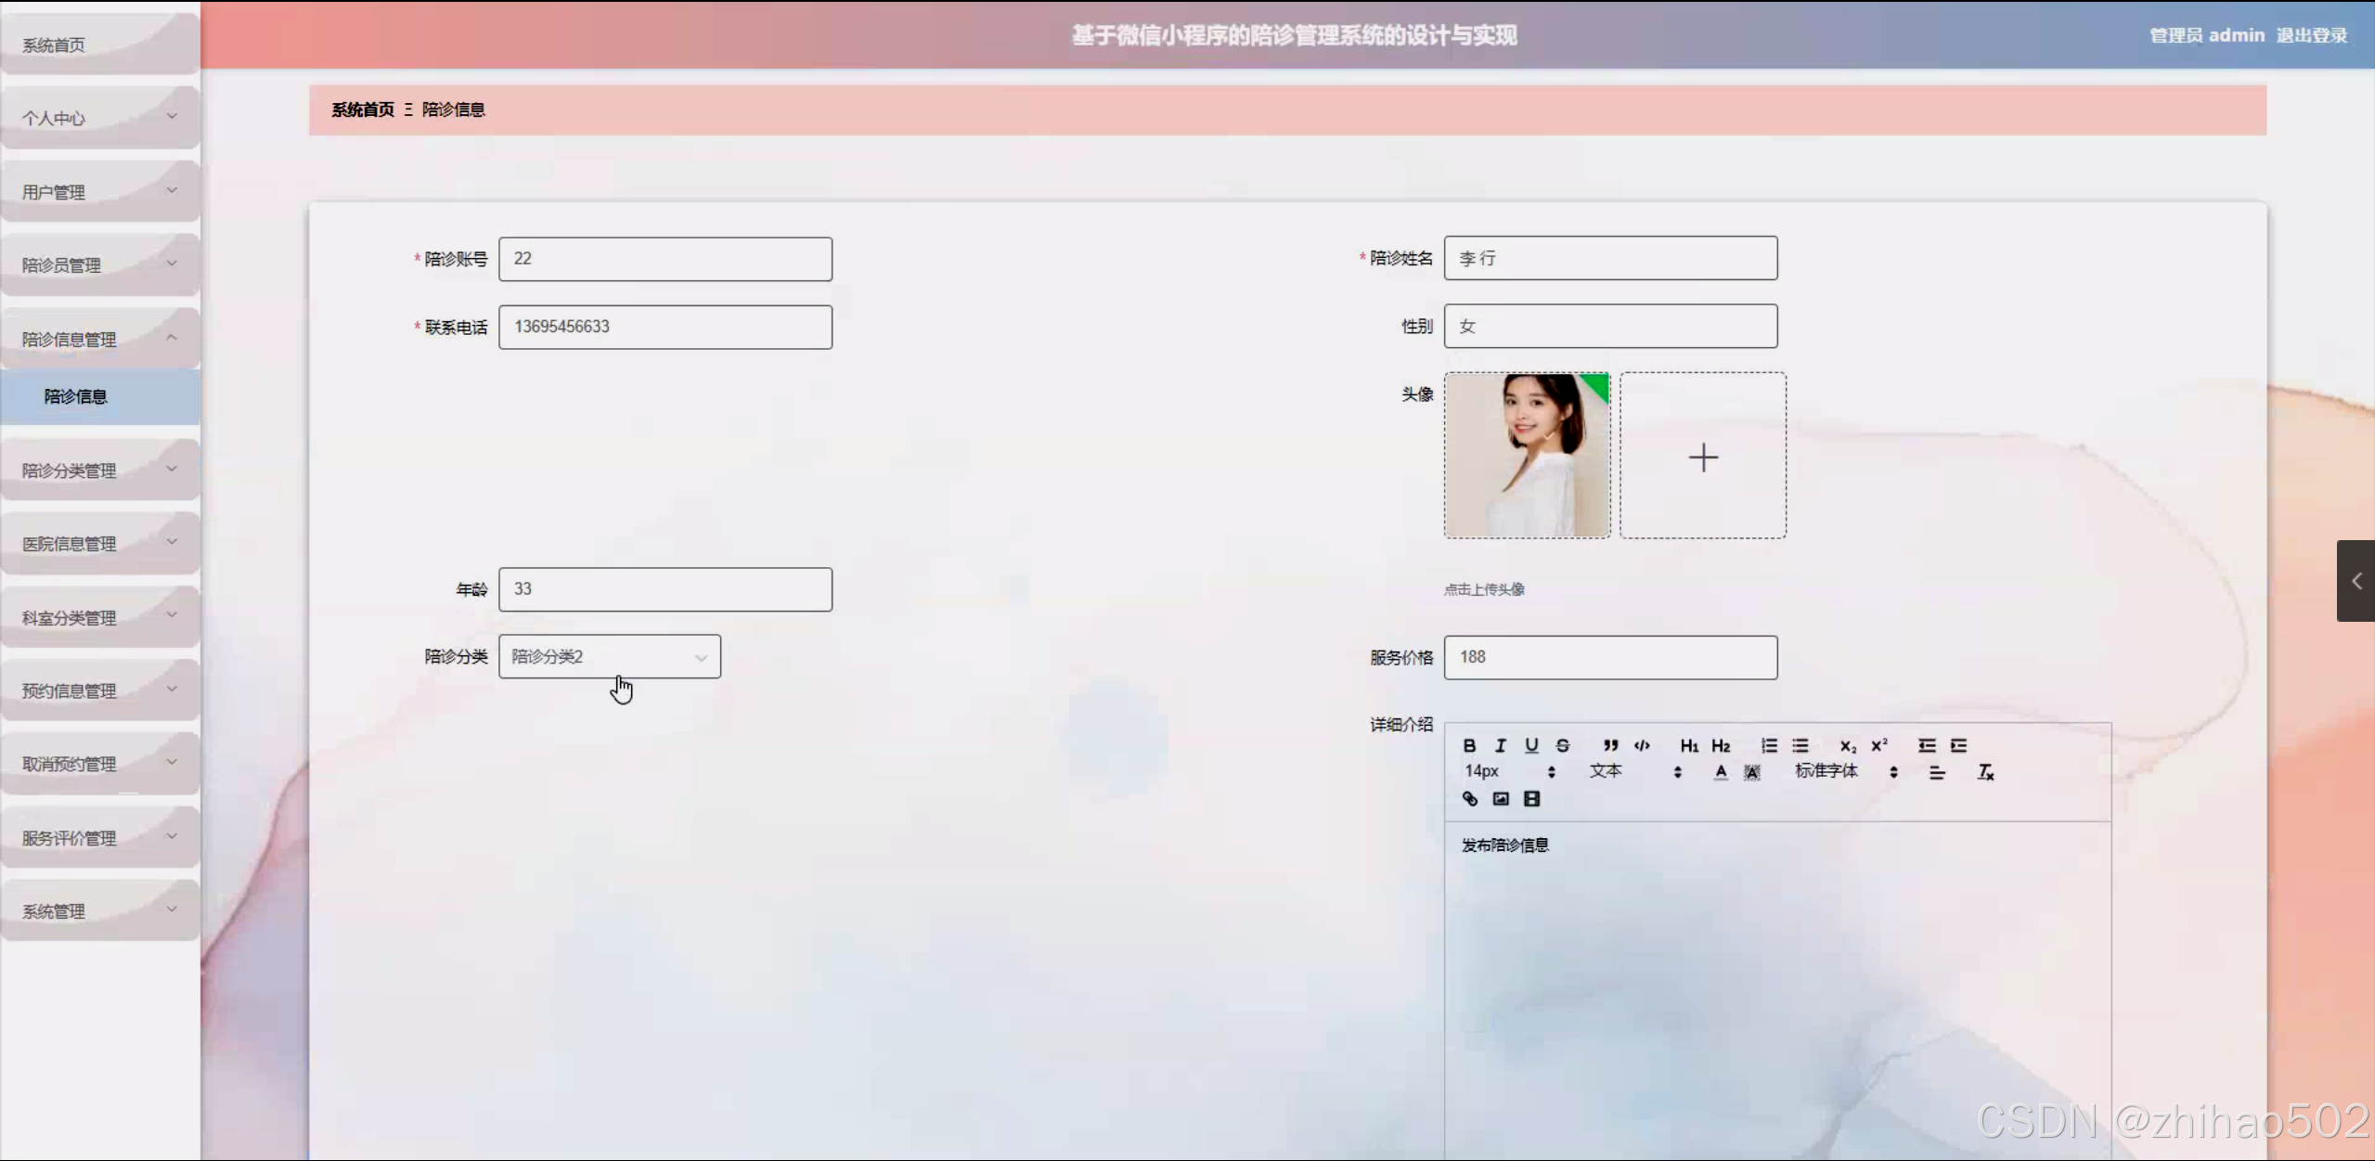
Task: Open the code view in the editor
Action: [x=1642, y=745]
